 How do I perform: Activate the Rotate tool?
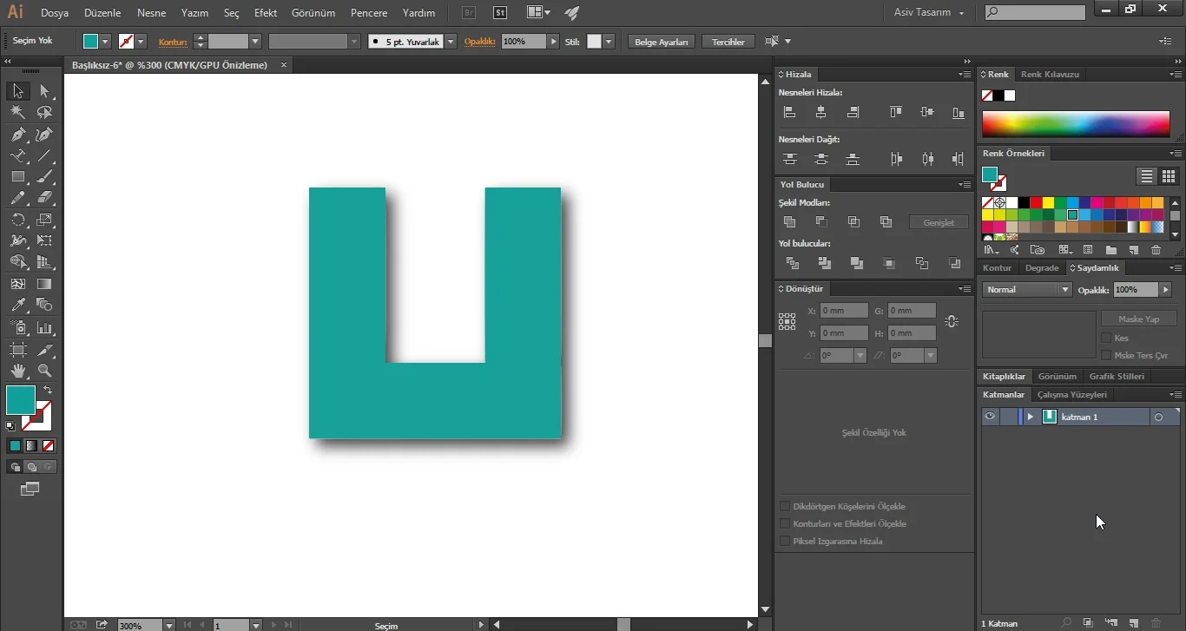click(17, 220)
